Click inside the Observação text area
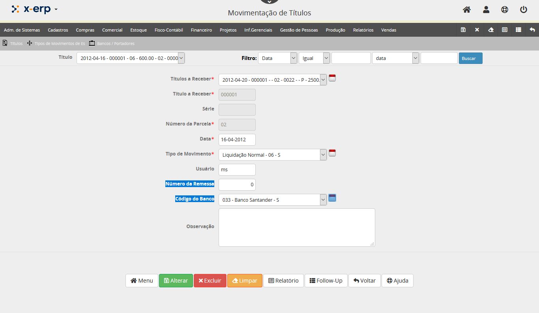The height and width of the screenshot is (313, 539). click(297, 227)
